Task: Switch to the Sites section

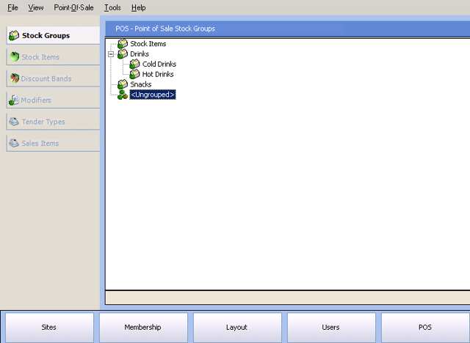Action: coord(49,327)
